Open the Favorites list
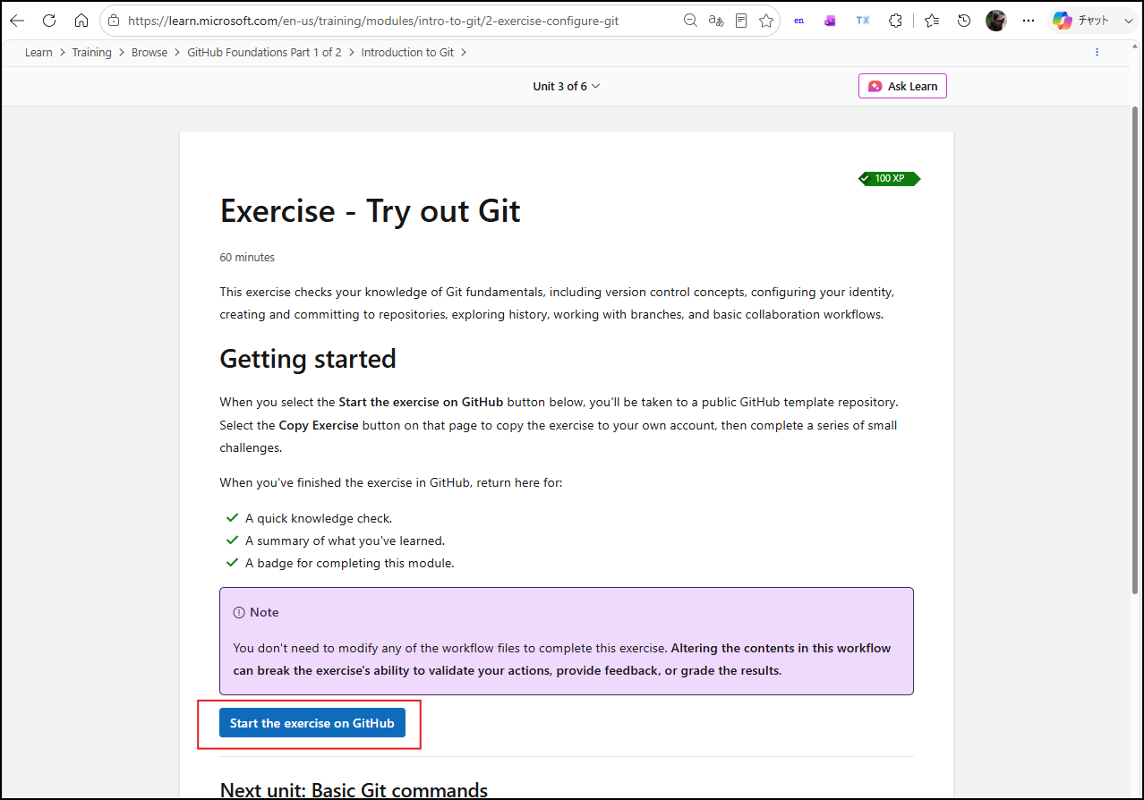The image size is (1144, 800). point(932,21)
